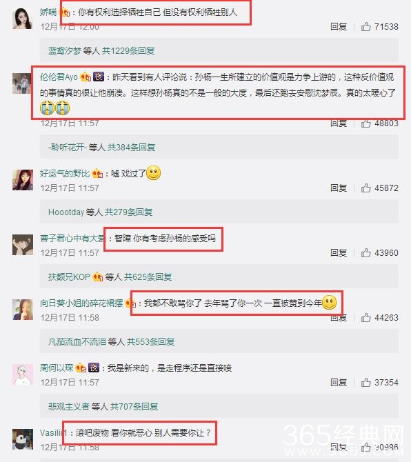Expand 共279条回复 replies under Hoootday
Viewport: 411px width, 462px height.
pyautogui.click(x=129, y=212)
